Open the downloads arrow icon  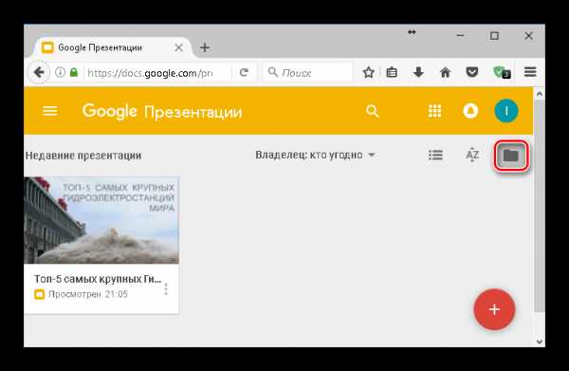[418, 72]
